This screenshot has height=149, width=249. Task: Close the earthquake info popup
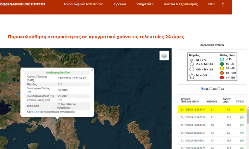(x=92, y=70)
